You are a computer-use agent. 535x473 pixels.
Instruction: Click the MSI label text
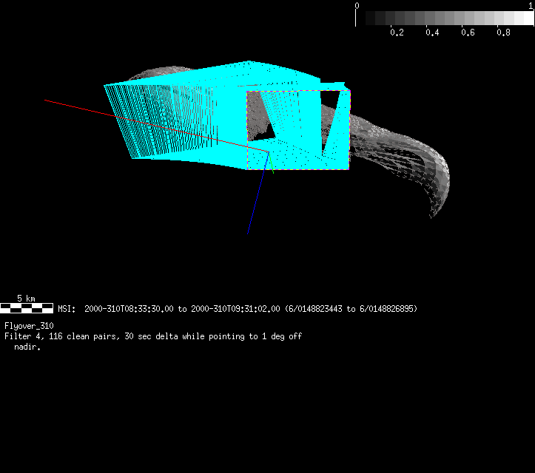pyautogui.click(x=67, y=309)
